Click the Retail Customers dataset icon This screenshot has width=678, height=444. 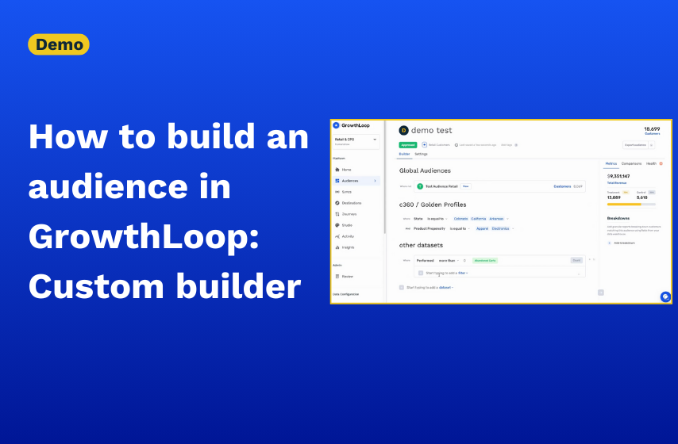click(424, 144)
